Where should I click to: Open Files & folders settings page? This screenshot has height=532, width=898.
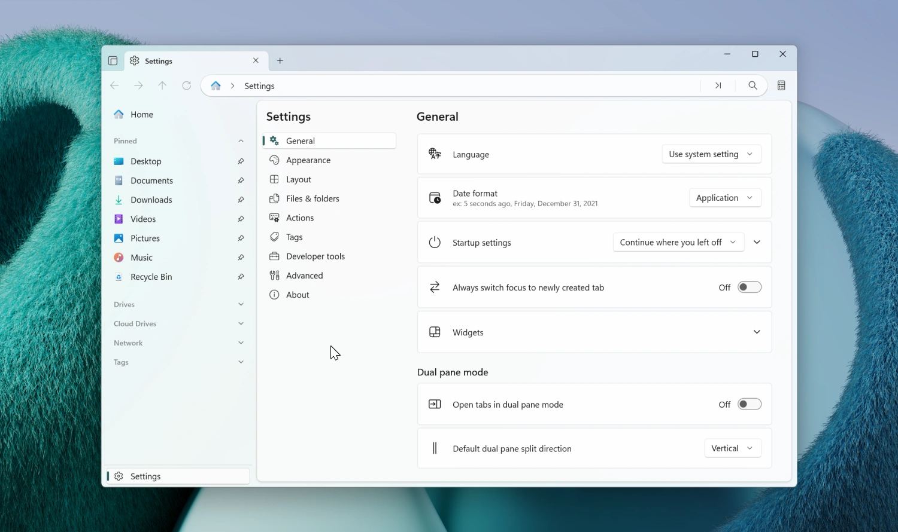[329, 198]
